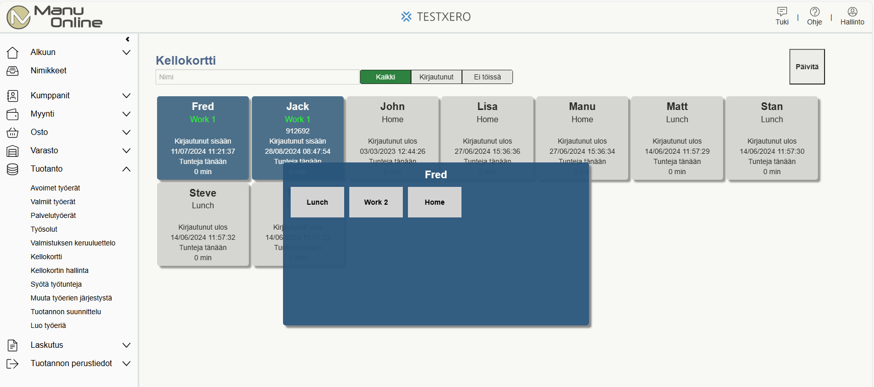
Task: Collapse the sidebar with the arrow icon
Action: point(127,39)
